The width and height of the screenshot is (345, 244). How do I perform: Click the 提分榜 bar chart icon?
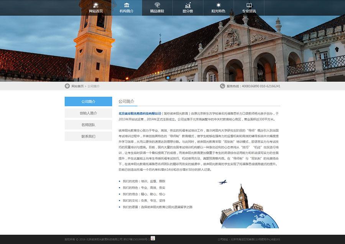(x=188, y=5)
